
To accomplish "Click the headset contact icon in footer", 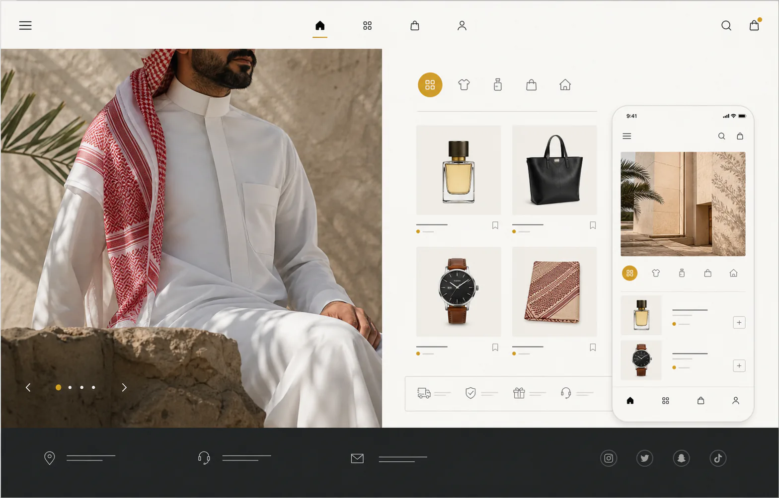I will click(204, 458).
